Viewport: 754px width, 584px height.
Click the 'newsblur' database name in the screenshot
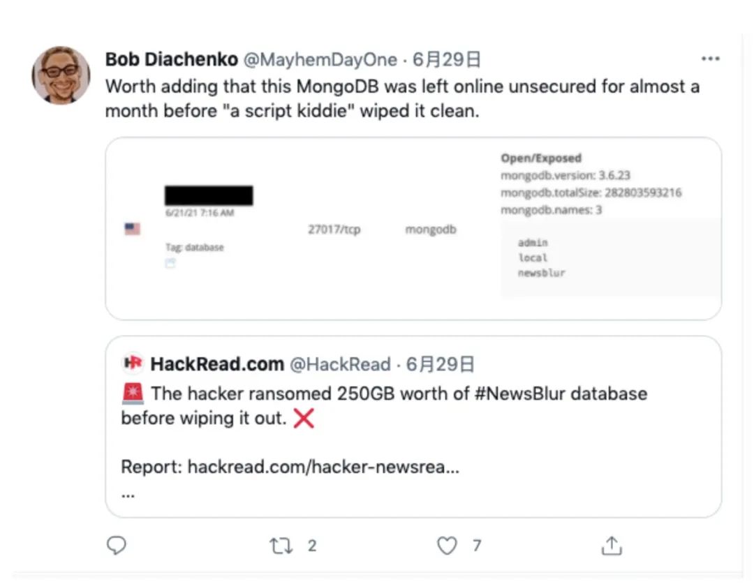[x=541, y=273]
